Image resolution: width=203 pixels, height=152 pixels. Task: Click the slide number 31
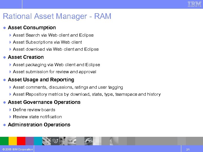pyautogui.click(x=188, y=150)
